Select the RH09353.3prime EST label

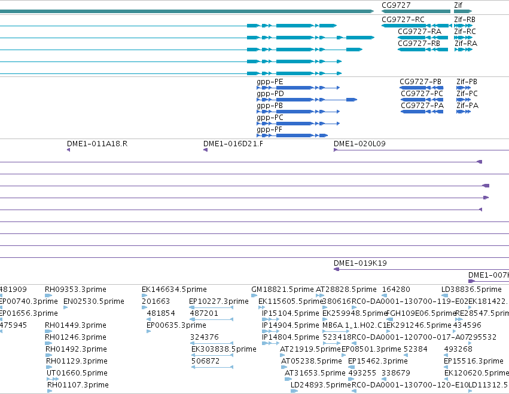click(x=75, y=290)
